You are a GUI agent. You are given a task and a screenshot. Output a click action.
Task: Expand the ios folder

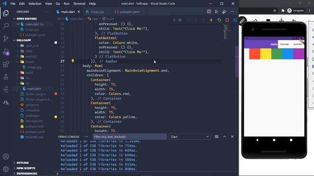[28, 78]
